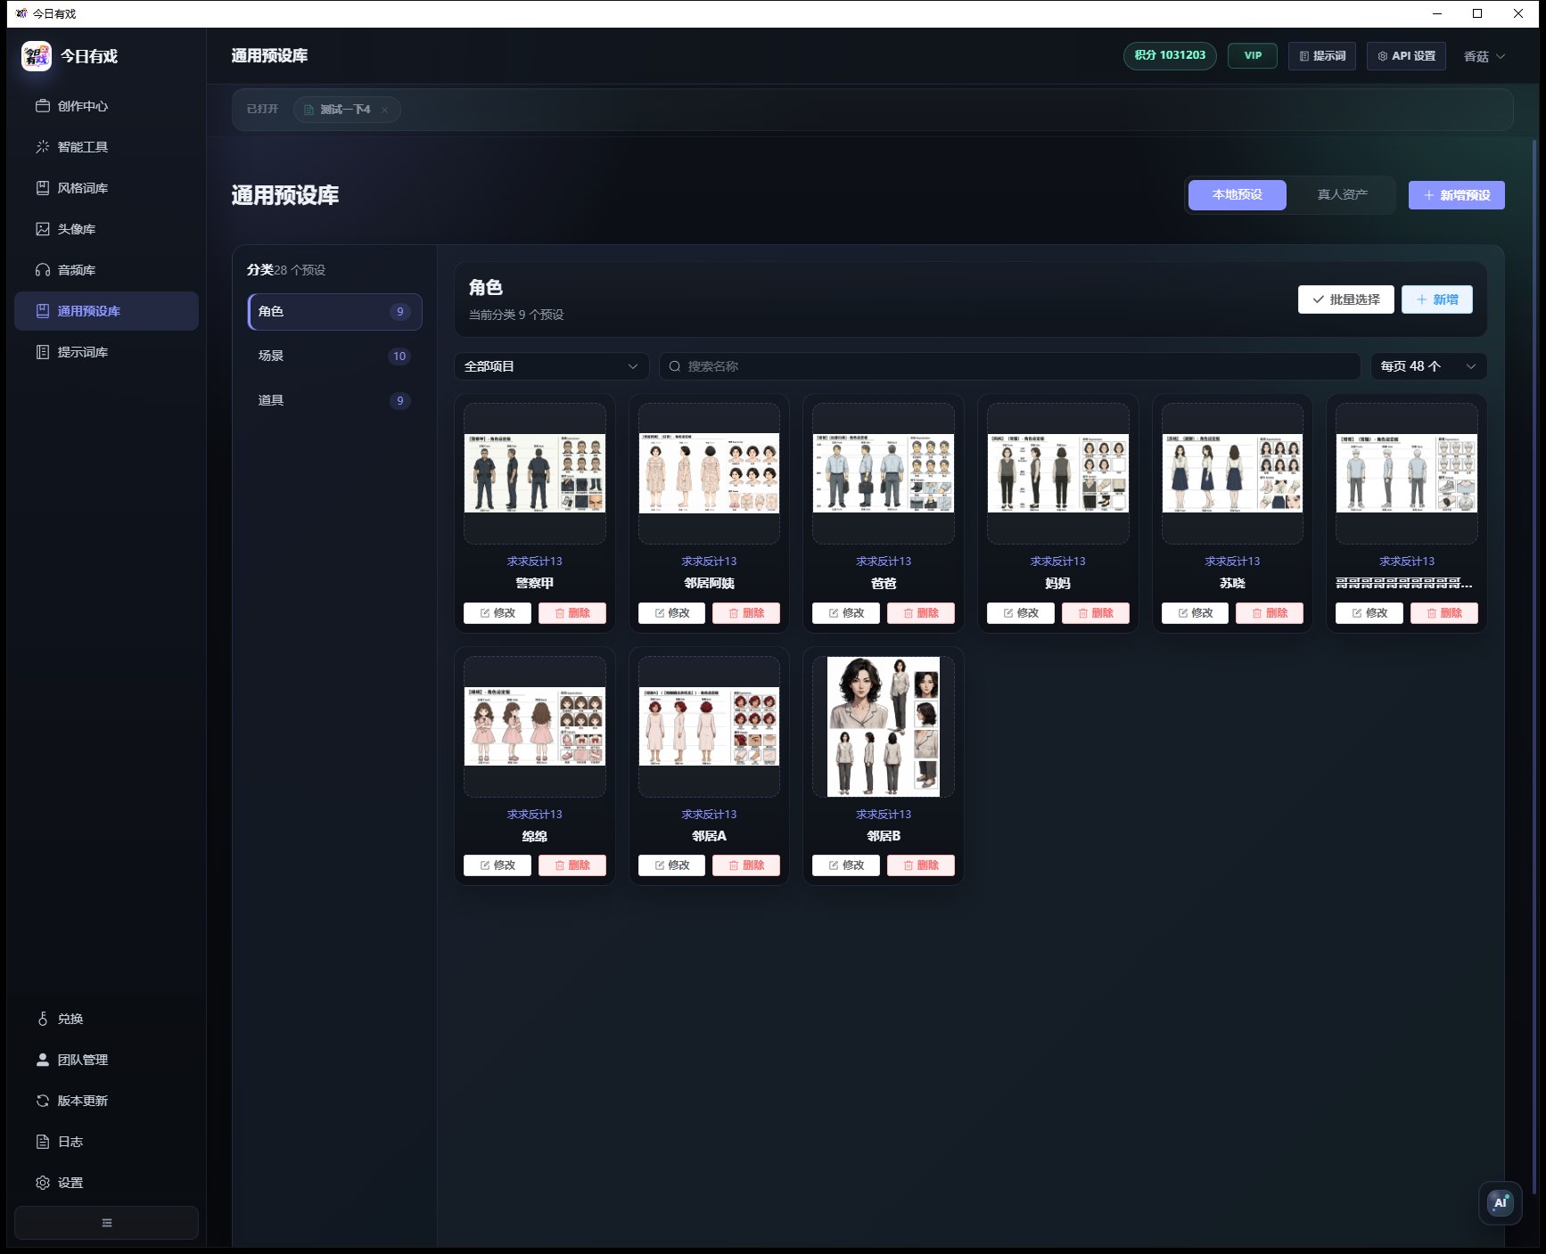Click 求求反计13 link on 苏晓 card

tap(1232, 561)
